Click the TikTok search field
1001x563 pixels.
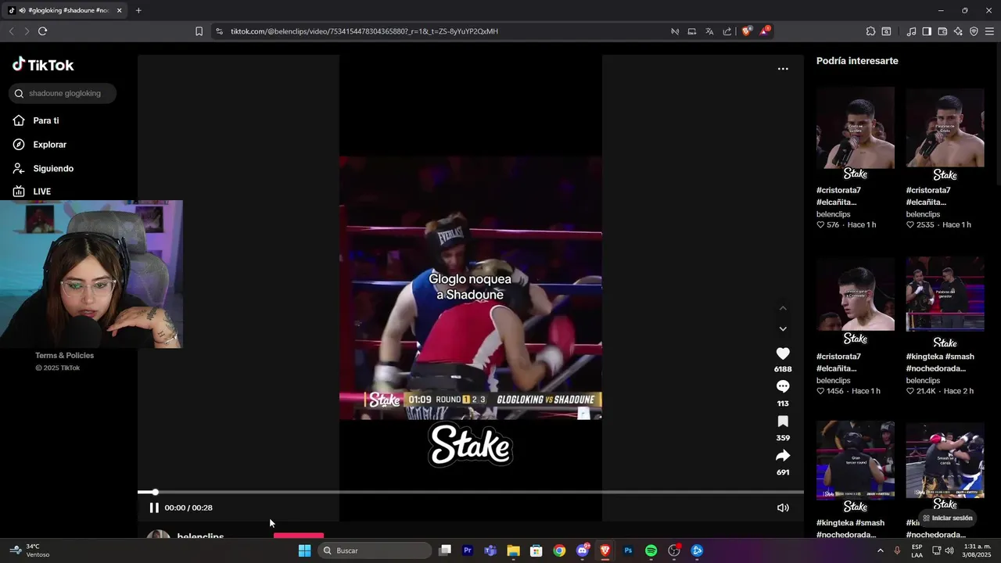pyautogui.click(x=63, y=93)
